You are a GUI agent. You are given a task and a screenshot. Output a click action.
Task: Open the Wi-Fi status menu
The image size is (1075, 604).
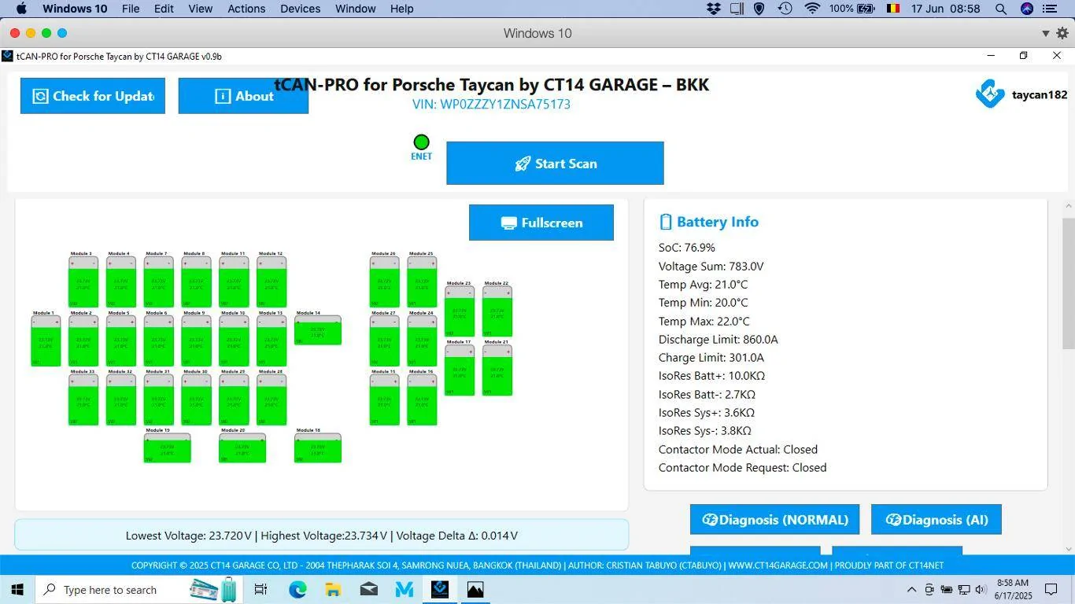coord(812,9)
